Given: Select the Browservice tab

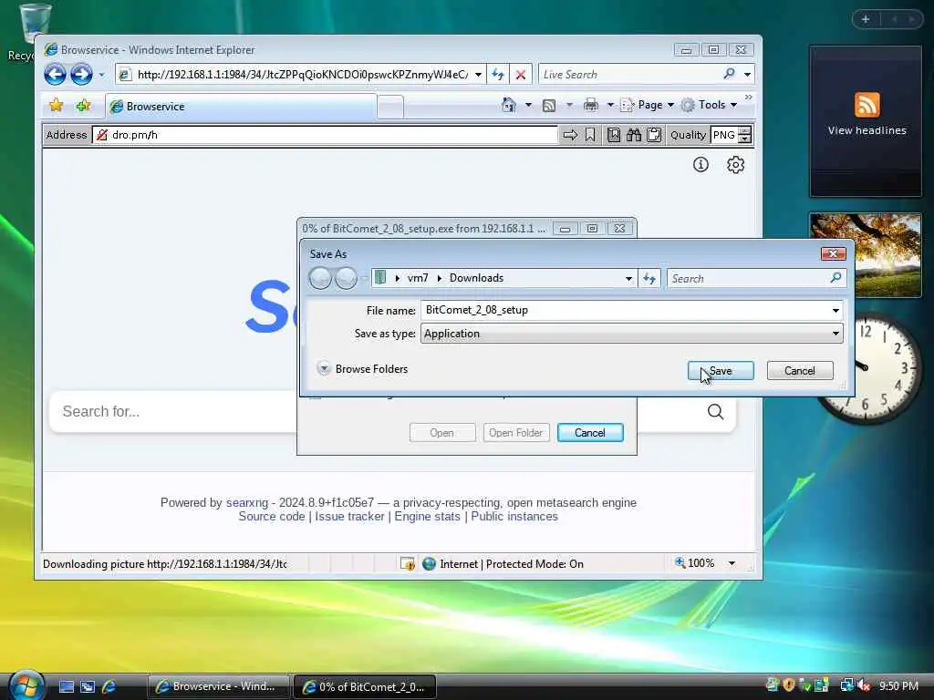Looking at the screenshot, I should pyautogui.click(x=241, y=107).
